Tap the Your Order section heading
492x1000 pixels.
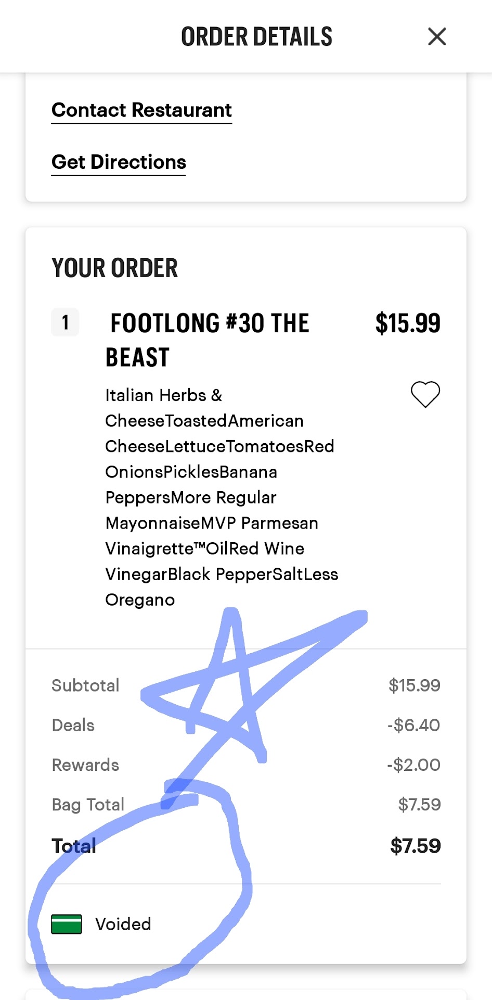point(115,268)
